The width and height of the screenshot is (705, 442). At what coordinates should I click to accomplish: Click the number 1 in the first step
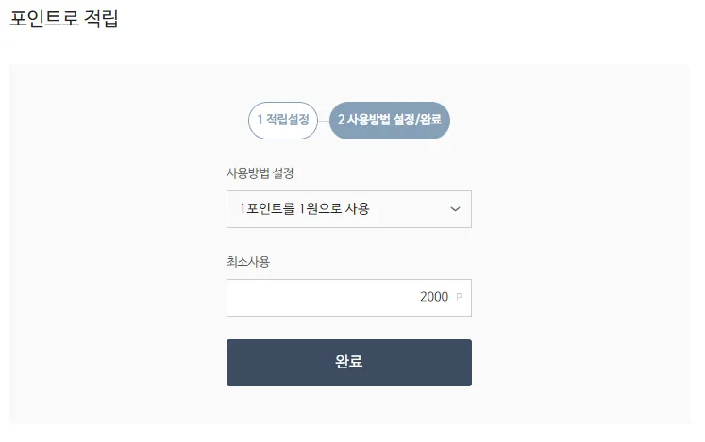[260, 120]
